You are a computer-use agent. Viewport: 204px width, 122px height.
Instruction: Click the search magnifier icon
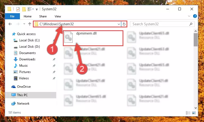[x=191, y=24]
